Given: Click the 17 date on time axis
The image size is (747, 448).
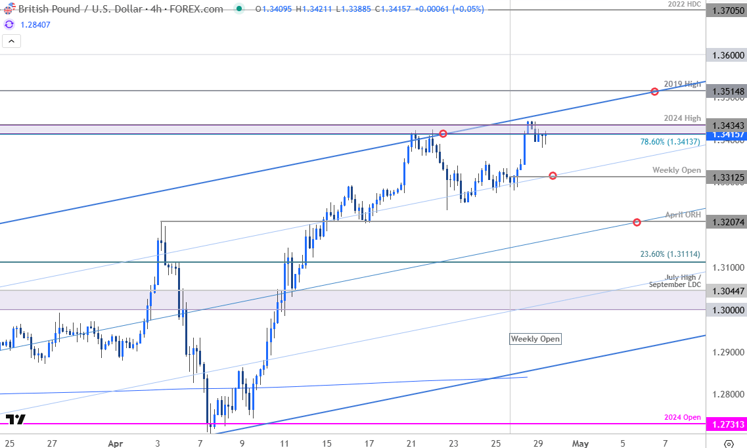Looking at the screenshot, I should click(x=369, y=443).
